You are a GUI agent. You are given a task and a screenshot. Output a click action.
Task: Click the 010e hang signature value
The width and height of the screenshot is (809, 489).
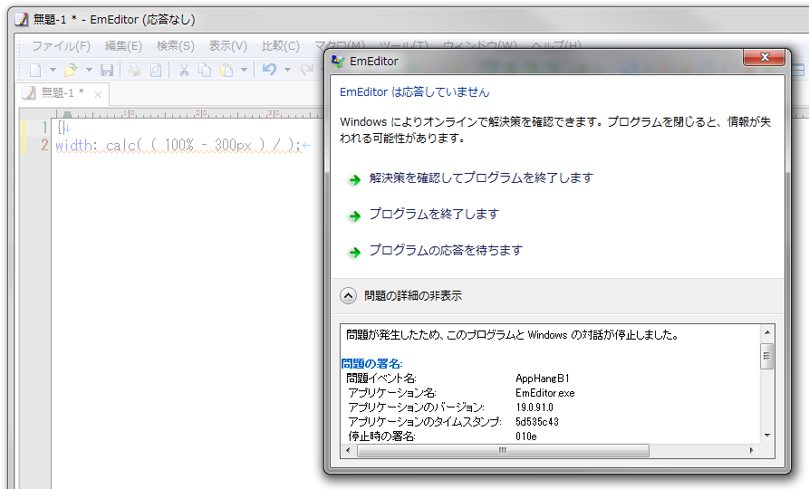526,436
